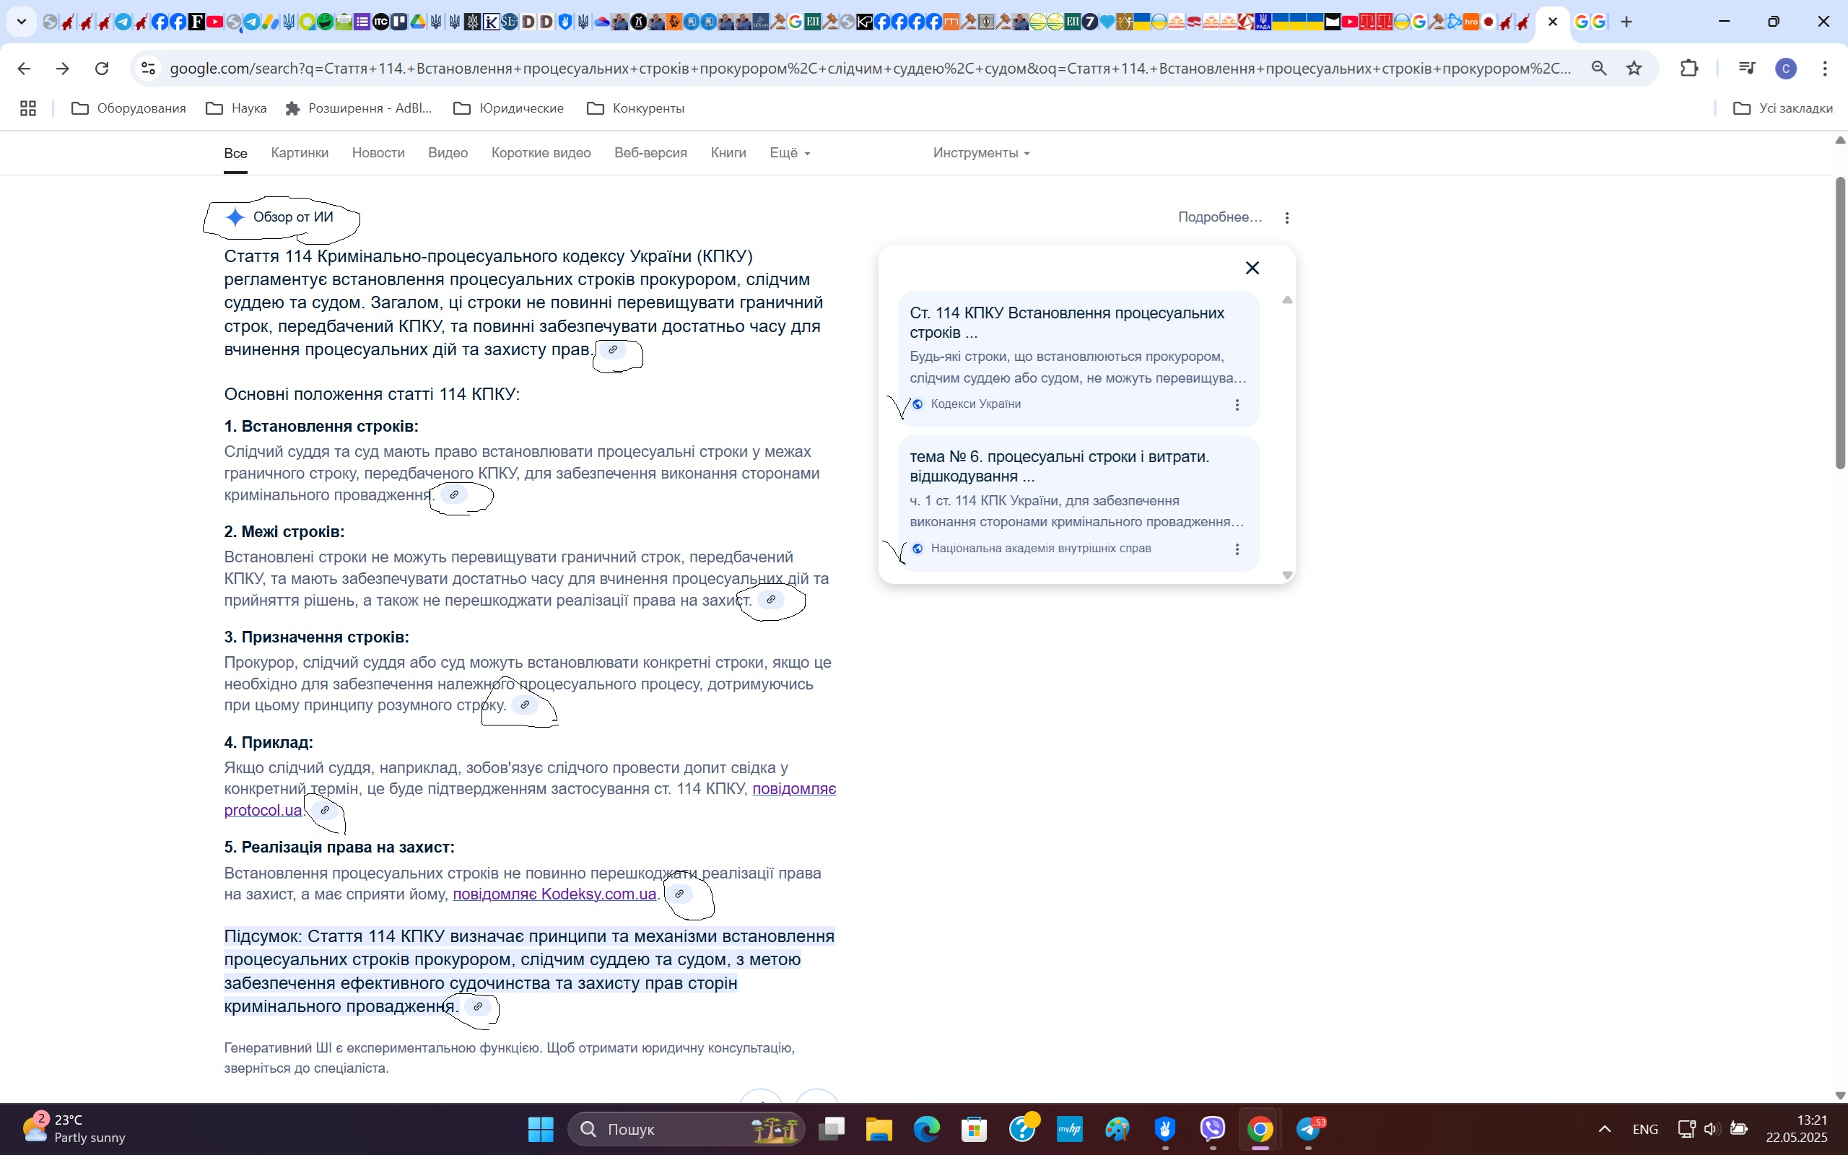Close the sources card panel
Screen dimensions: 1848x1155
point(1252,268)
